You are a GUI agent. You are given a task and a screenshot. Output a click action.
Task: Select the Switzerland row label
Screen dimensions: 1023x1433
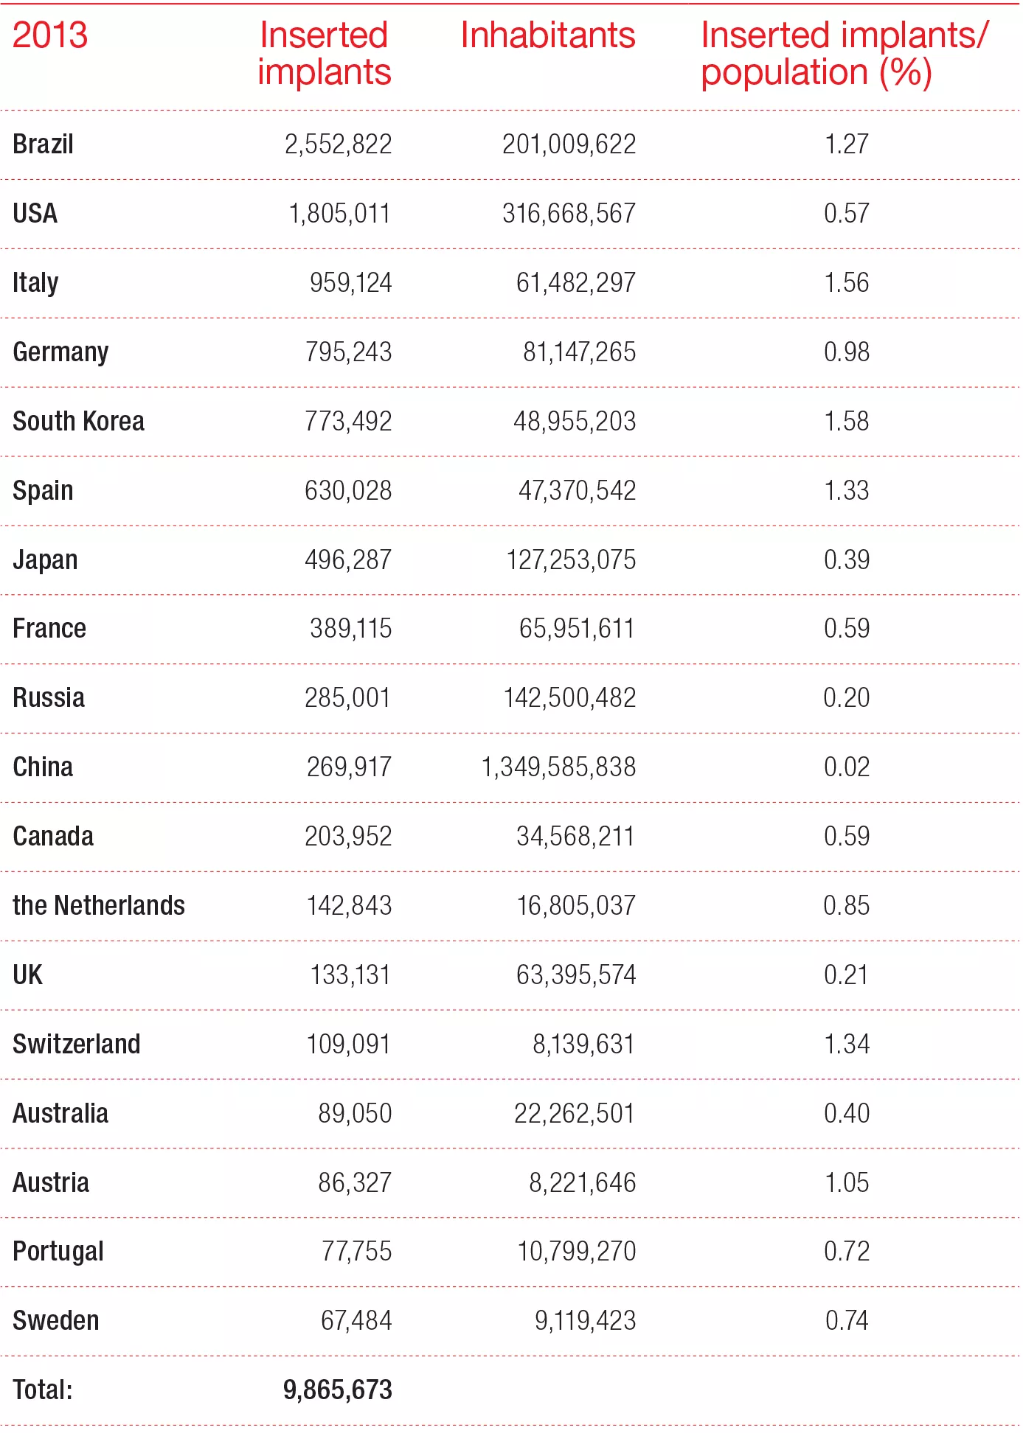pyautogui.click(x=77, y=1045)
